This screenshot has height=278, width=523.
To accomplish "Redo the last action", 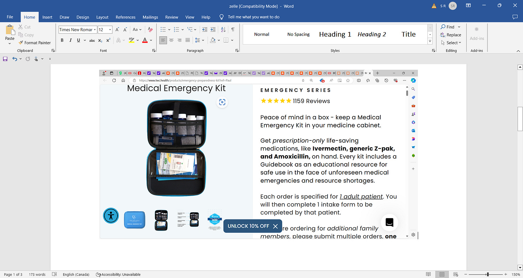I will (x=28, y=59).
